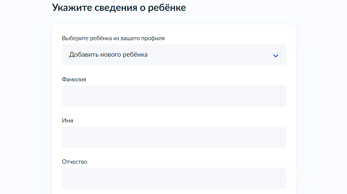Screen dimensions: 347x194
Task: Click into the Имя text field
Action: point(174,137)
